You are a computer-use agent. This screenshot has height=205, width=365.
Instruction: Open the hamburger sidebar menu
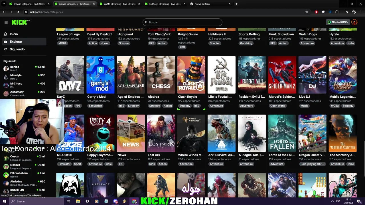click(x=6, y=22)
